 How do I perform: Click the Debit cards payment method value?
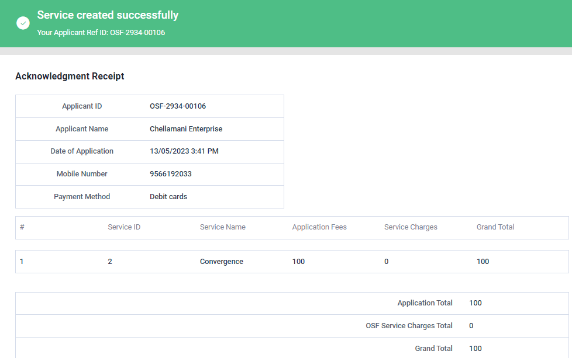[168, 197]
